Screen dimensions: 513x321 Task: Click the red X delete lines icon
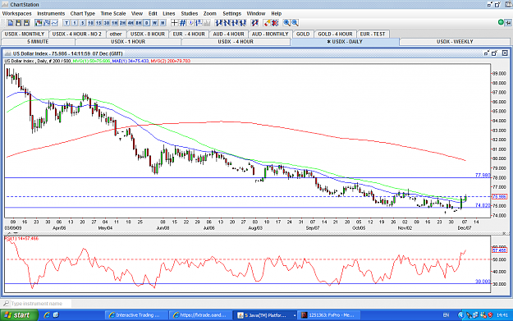[x=275, y=23]
